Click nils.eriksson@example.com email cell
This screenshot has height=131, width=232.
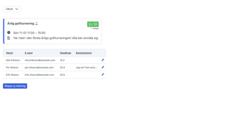click(x=40, y=60)
